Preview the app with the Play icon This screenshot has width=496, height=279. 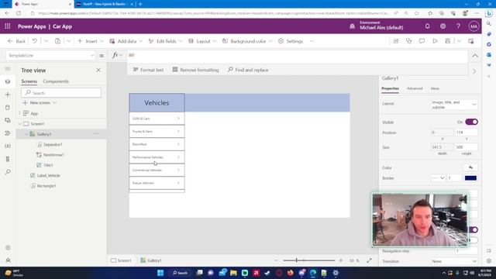pos(435,41)
